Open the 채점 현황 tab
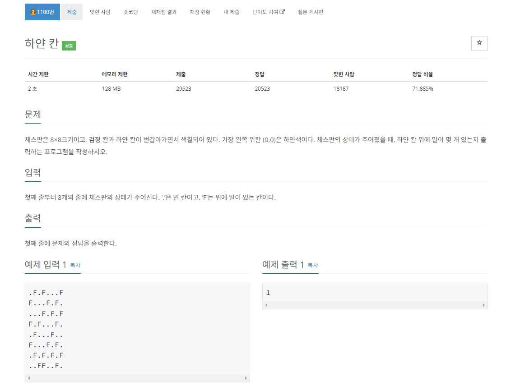 (200, 12)
